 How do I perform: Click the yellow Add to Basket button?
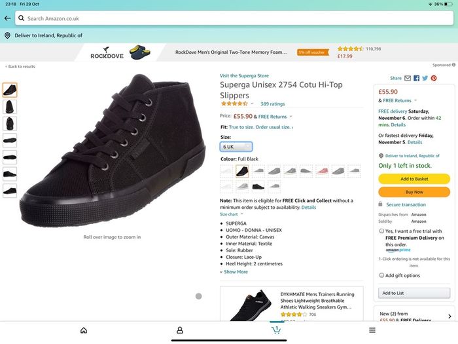[x=414, y=179]
